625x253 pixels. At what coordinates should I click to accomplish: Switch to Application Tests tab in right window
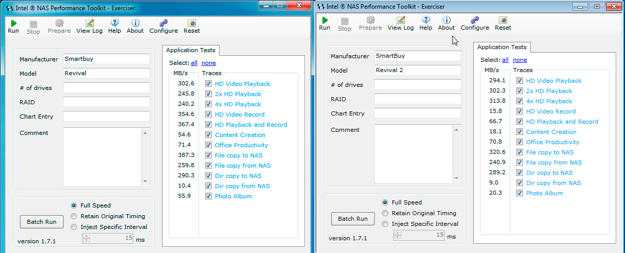(502, 47)
